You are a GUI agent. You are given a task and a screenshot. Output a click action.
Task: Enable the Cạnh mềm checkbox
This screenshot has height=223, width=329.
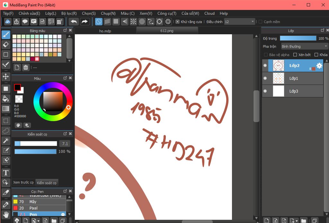260,22
